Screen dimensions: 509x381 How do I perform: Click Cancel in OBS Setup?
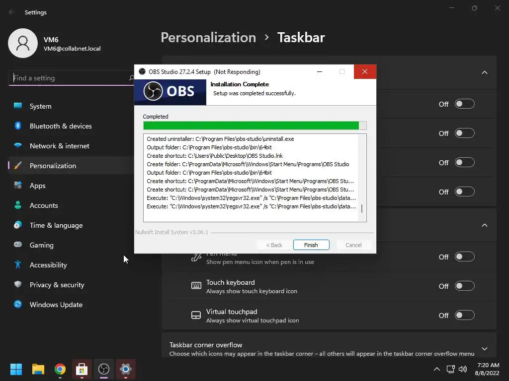(353, 245)
